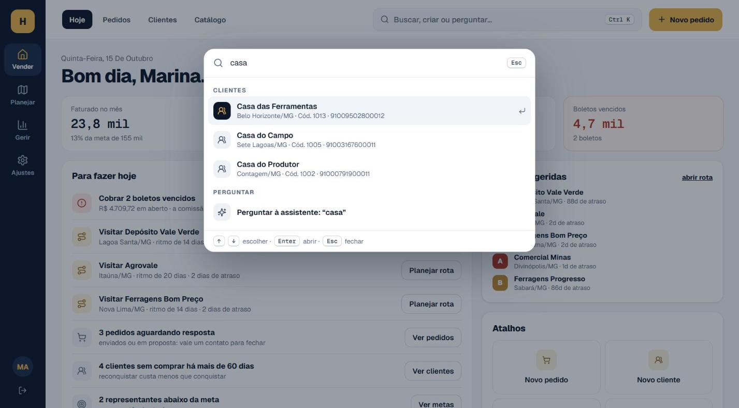Viewport: 739px width, 408px height.
Task: Click the Casa do Campo client icon
Action: pyautogui.click(x=222, y=139)
